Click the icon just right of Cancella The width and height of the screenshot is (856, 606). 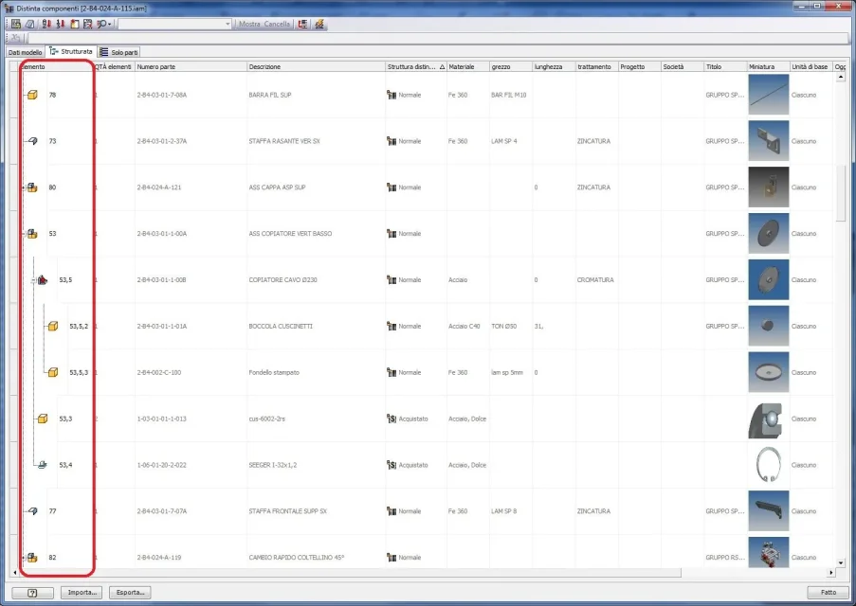tap(302, 24)
